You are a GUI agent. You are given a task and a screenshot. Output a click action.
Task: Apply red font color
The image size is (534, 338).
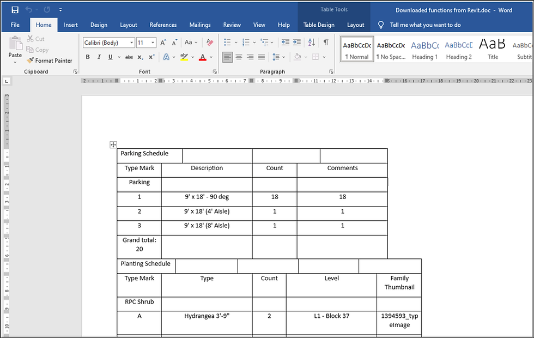(x=203, y=57)
